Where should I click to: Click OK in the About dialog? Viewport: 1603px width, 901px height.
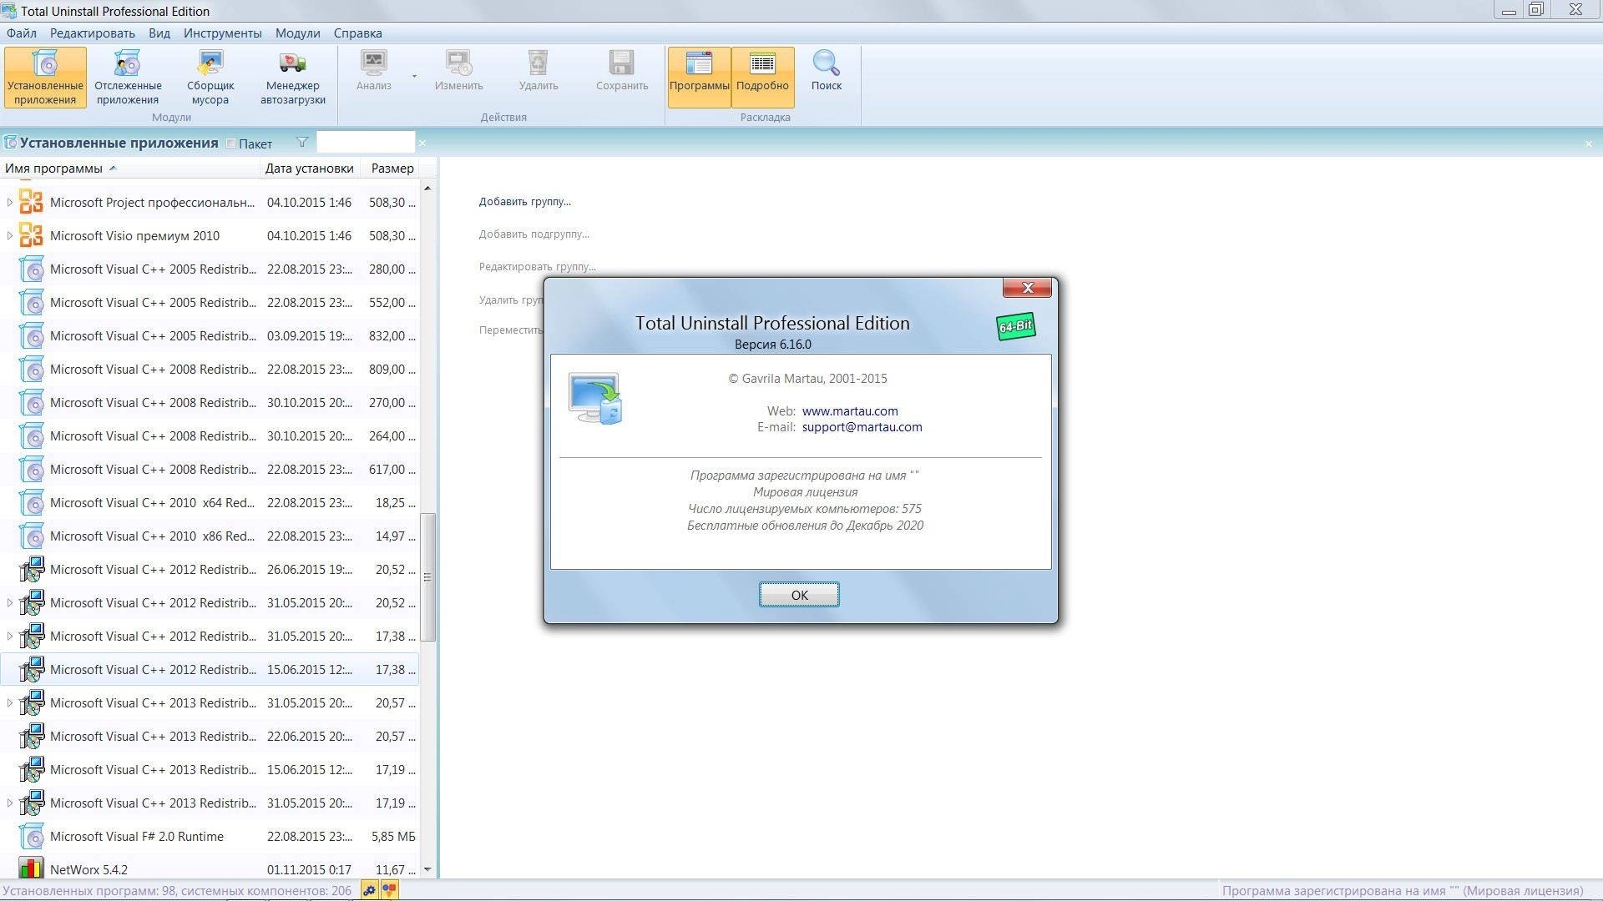(799, 595)
